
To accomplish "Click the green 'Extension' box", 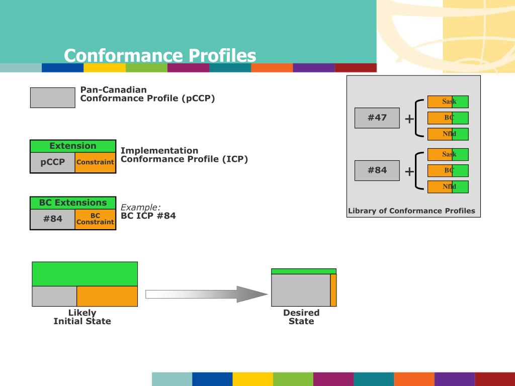I will tap(73, 146).
